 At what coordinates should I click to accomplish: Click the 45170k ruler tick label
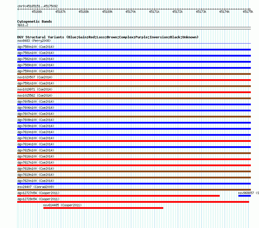(x=131, y=12)
